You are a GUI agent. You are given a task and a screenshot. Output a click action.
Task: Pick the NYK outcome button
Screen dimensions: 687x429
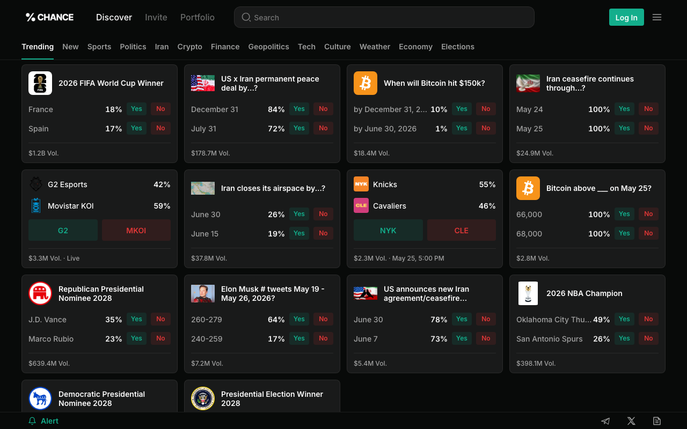(x=388, y=230)
